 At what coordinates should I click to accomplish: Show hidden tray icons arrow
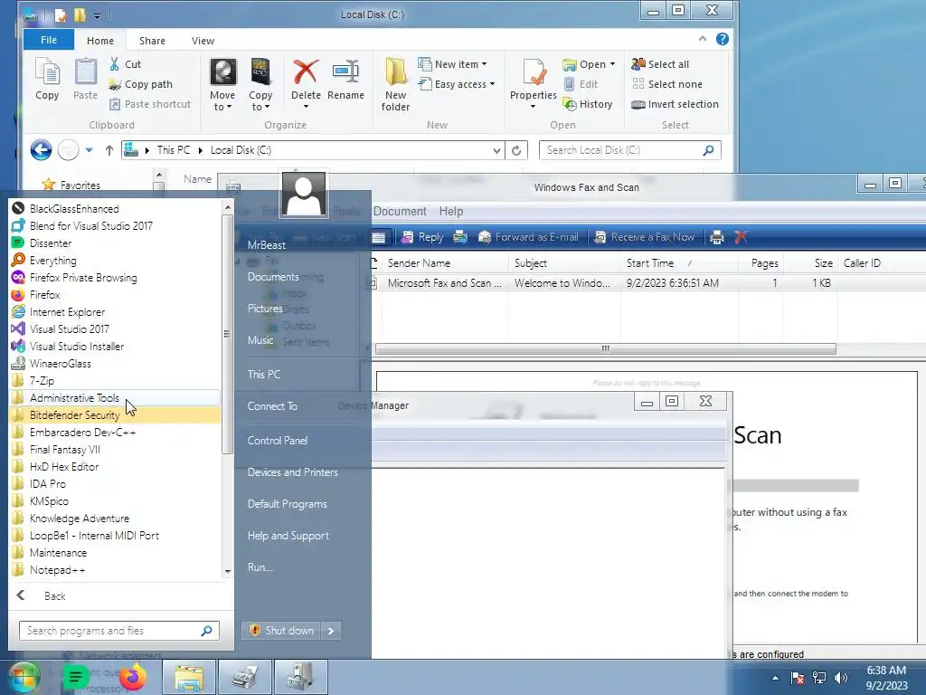775,678
